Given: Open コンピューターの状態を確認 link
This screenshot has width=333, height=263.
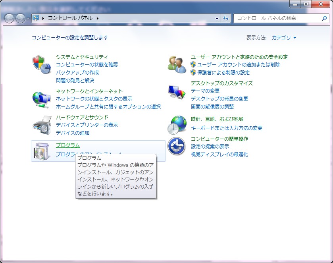Looking at the screenshot, I should coord(87,65).
